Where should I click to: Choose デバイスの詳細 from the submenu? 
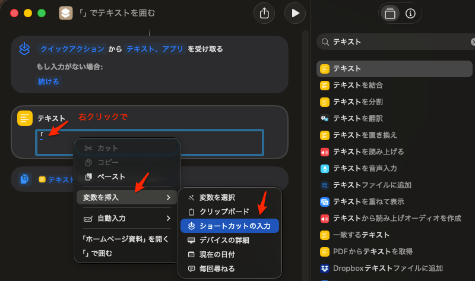pyautogui.click(x=230, y=241)
